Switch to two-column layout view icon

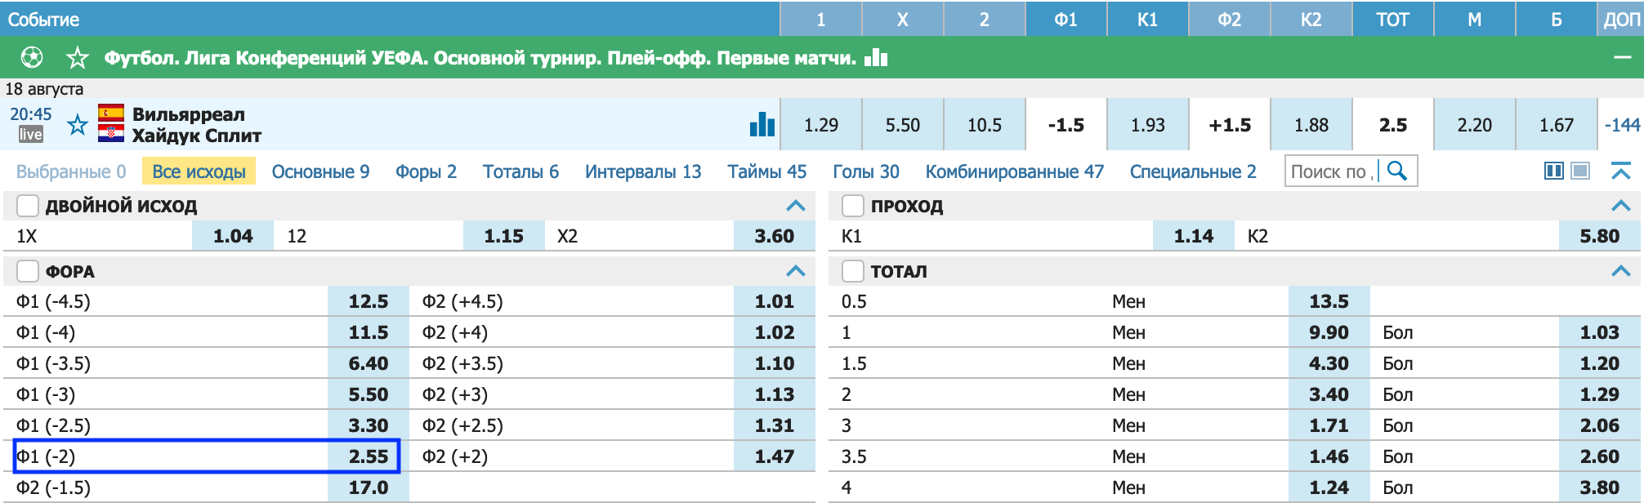1554,171
